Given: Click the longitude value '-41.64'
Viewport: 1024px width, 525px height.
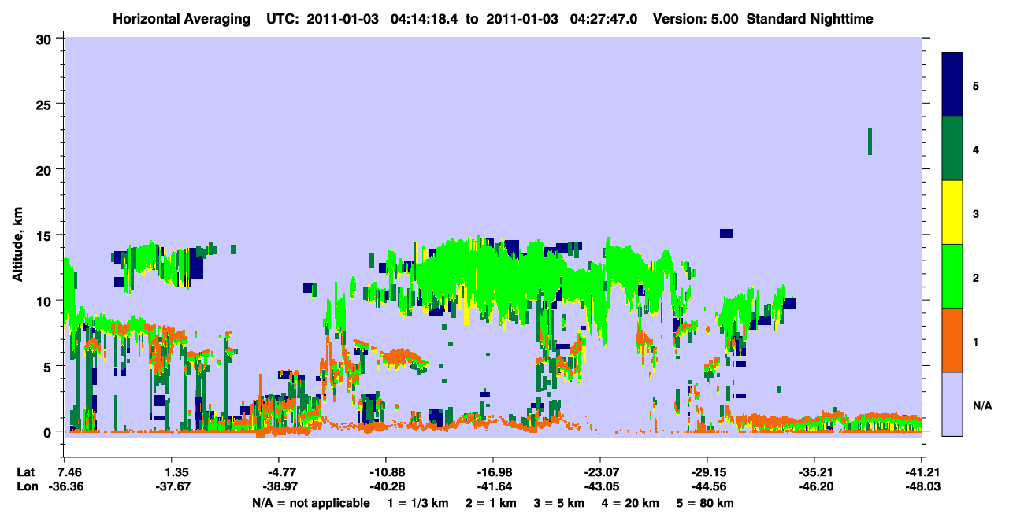Looking at the screenshot, I should click(493, 486).
